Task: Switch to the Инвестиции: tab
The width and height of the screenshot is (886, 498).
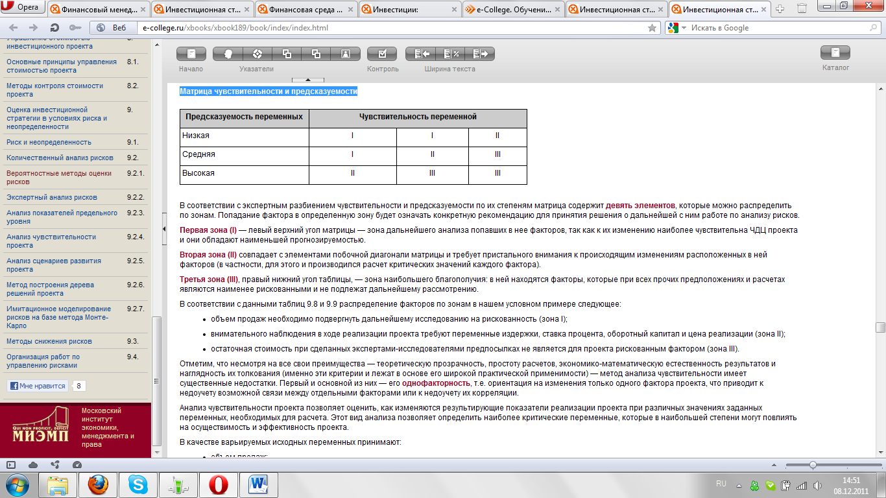Action: [409, 9]
